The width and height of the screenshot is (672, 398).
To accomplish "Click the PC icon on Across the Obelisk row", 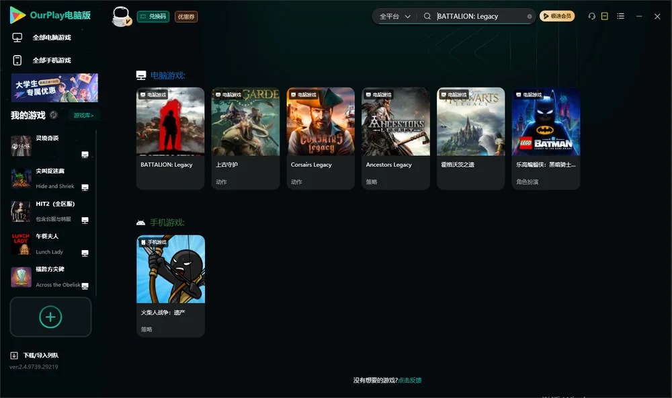I will 85,286.
